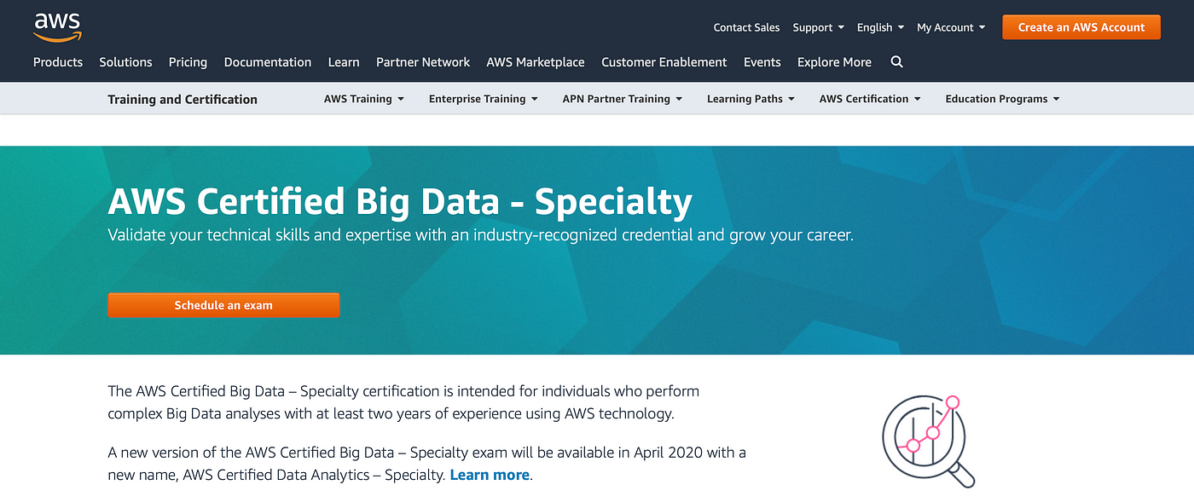Expand the My Account dropdown
This screenshot has width=1194, height=502.
[951, 27]
